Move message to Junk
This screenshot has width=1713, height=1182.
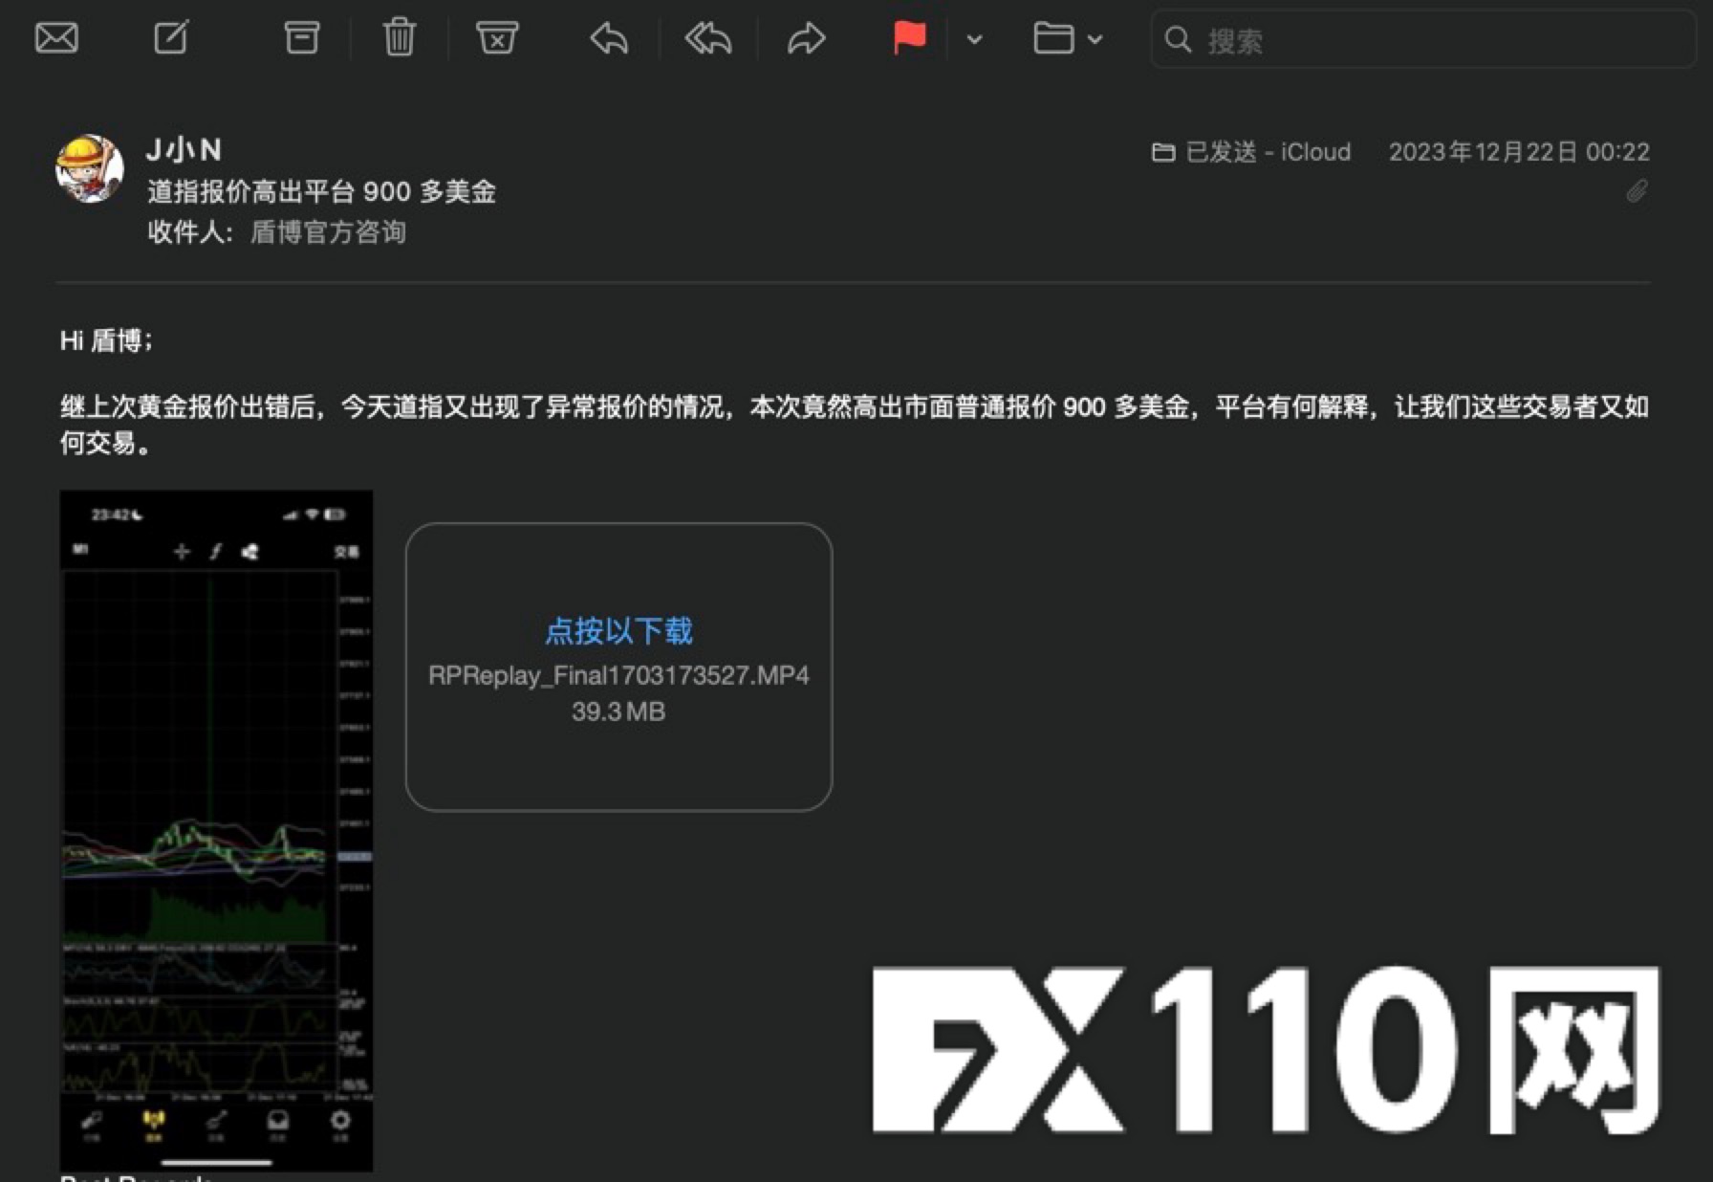497,38
